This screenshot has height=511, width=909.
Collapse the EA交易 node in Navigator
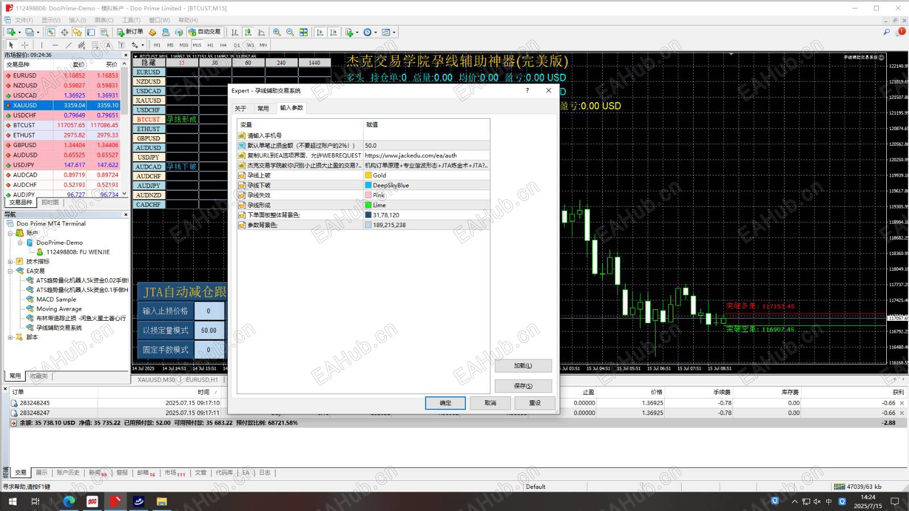pyautogui.click(x=10, y=271)
